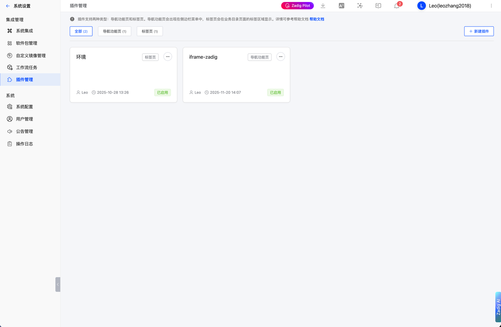
Task: Click the download icon in top bar
Action: pyautogui.click(x=323, y=6)
